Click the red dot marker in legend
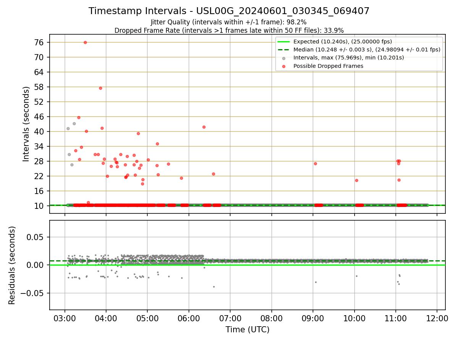Image resolution: width=458 pixels, height=343 pixels. 284,66
